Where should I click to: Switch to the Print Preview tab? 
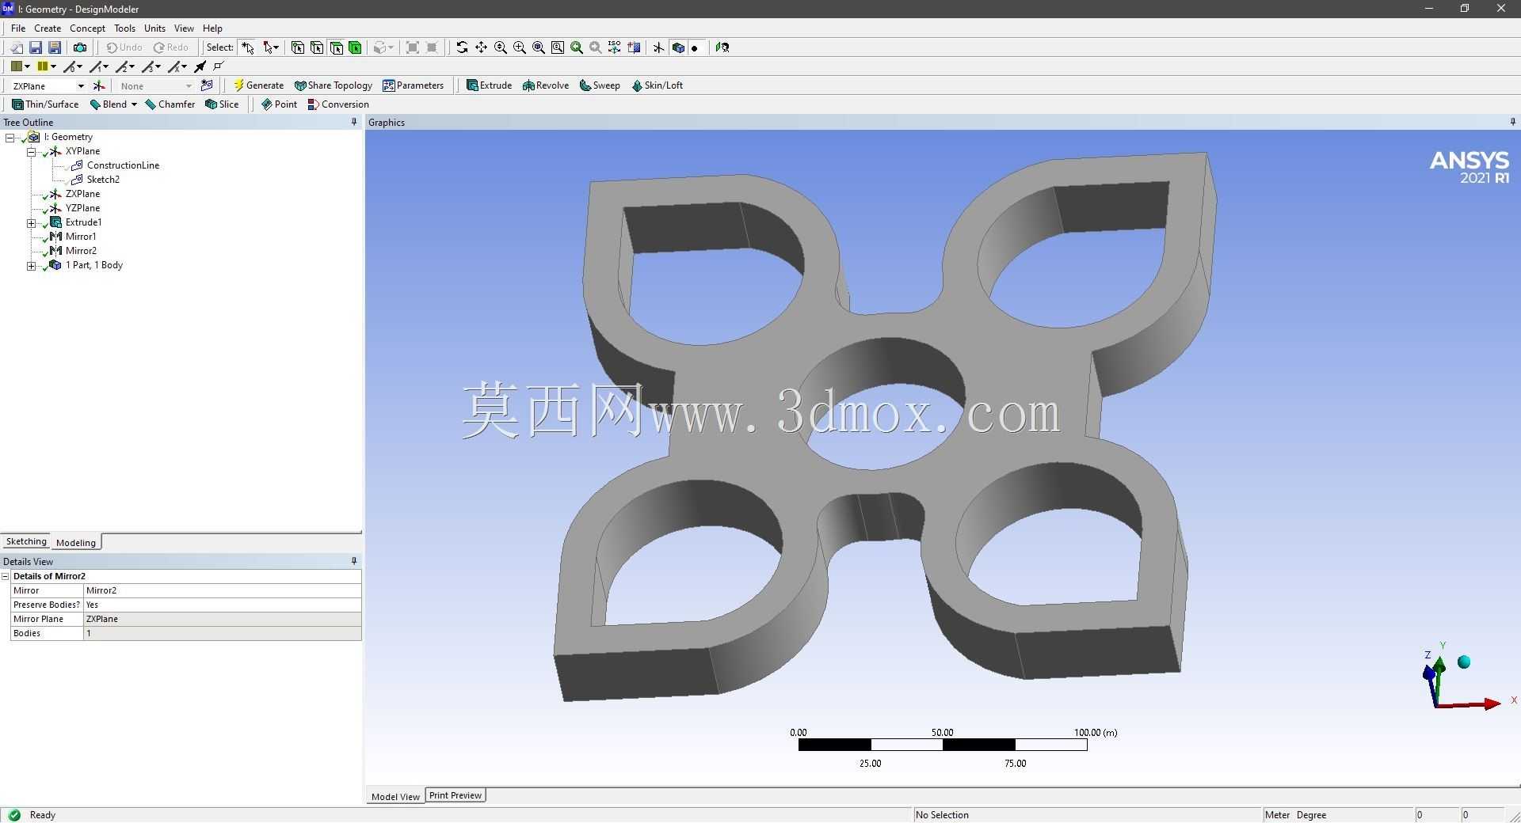[456, 795]
